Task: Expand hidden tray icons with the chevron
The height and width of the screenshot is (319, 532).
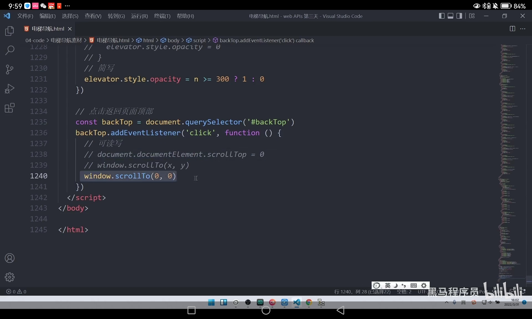Action: click(x=446, y=302)
